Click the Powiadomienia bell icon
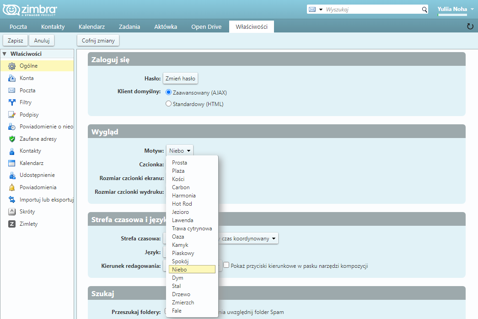The height and width of the screenshot is (319, 478). tap(12, 187)
